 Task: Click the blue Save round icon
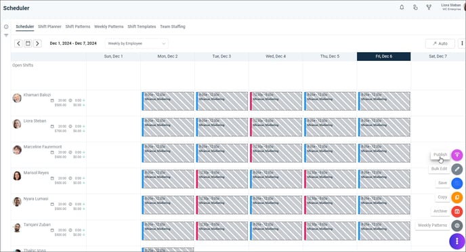tap(457, 184)
